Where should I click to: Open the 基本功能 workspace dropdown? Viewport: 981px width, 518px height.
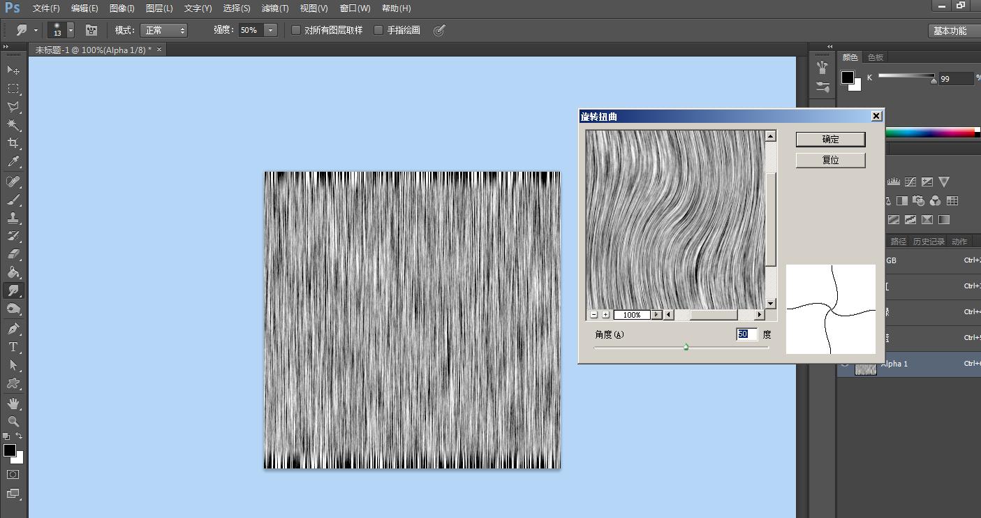[x=950, y=31]
